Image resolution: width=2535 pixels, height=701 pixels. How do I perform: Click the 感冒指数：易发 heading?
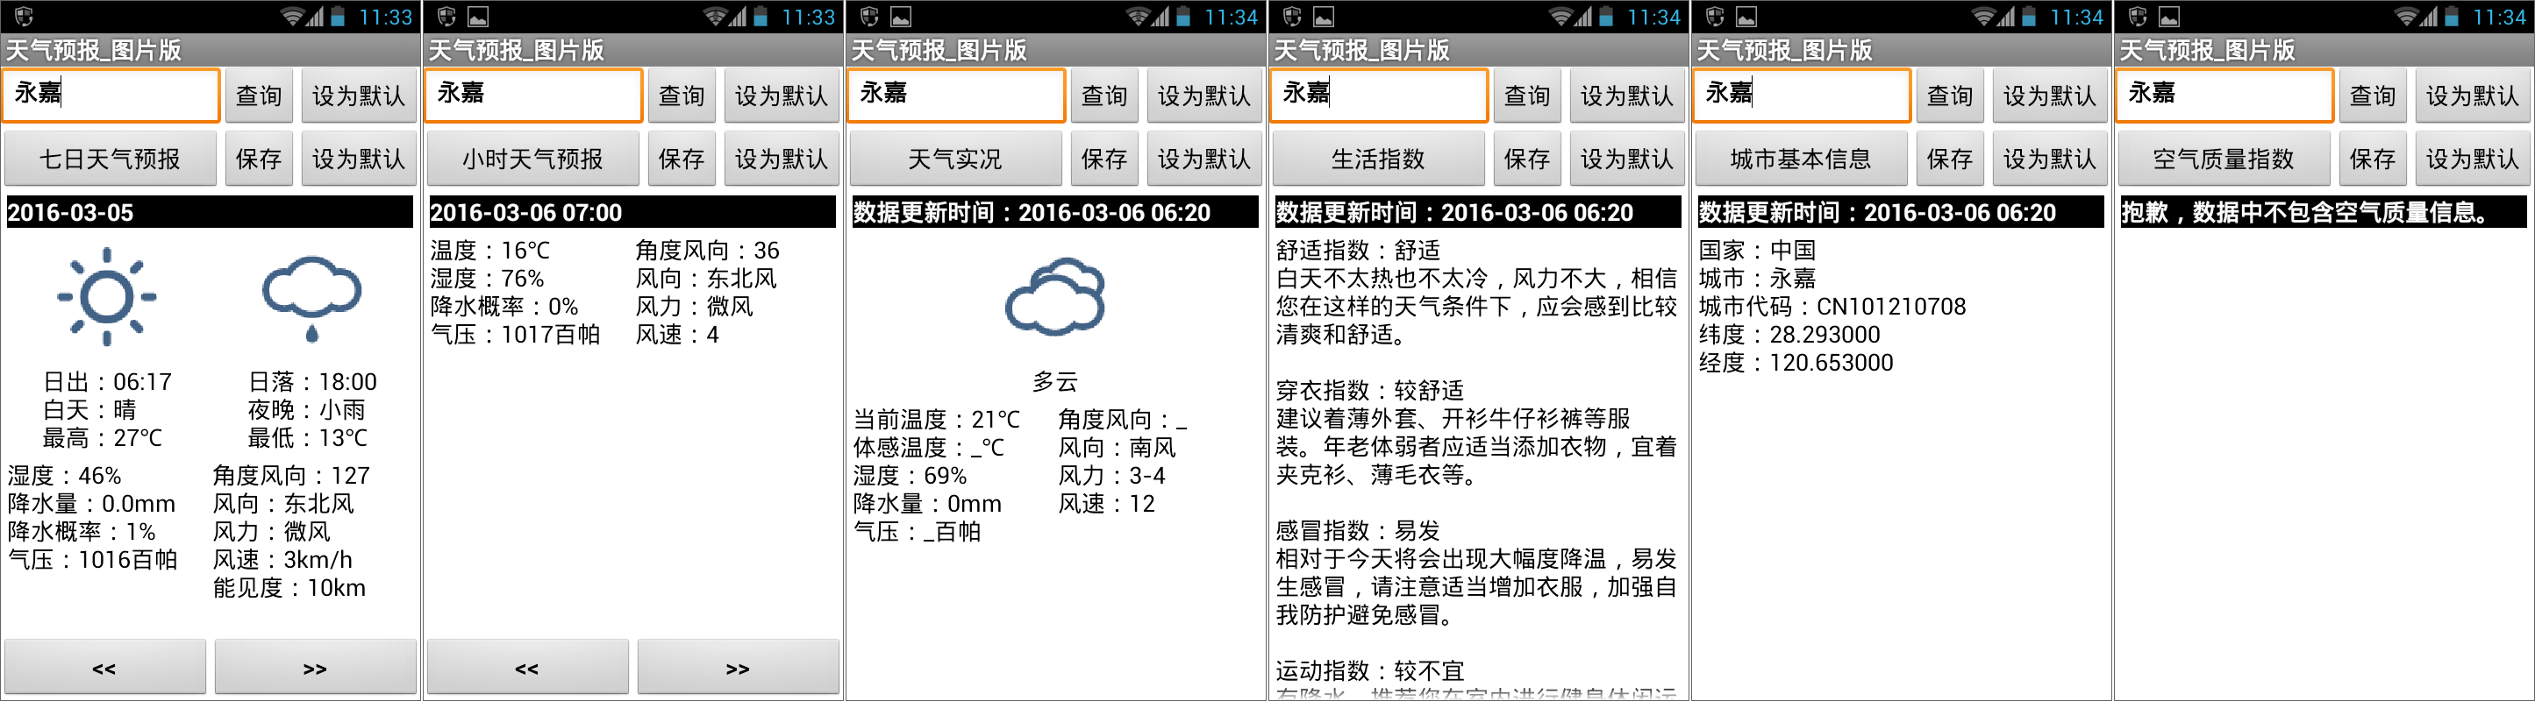tap(1358, 531)
